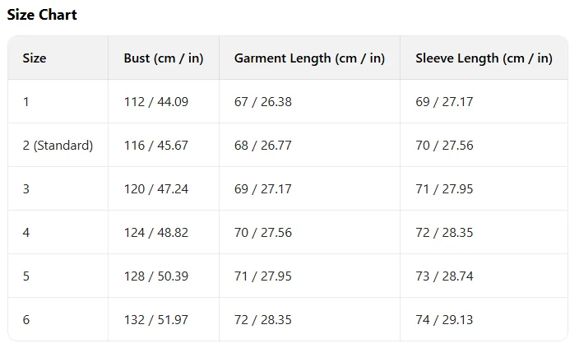Click the size 5 cell
This screenshot has width=579, height=348.
(x=26, y=276)
